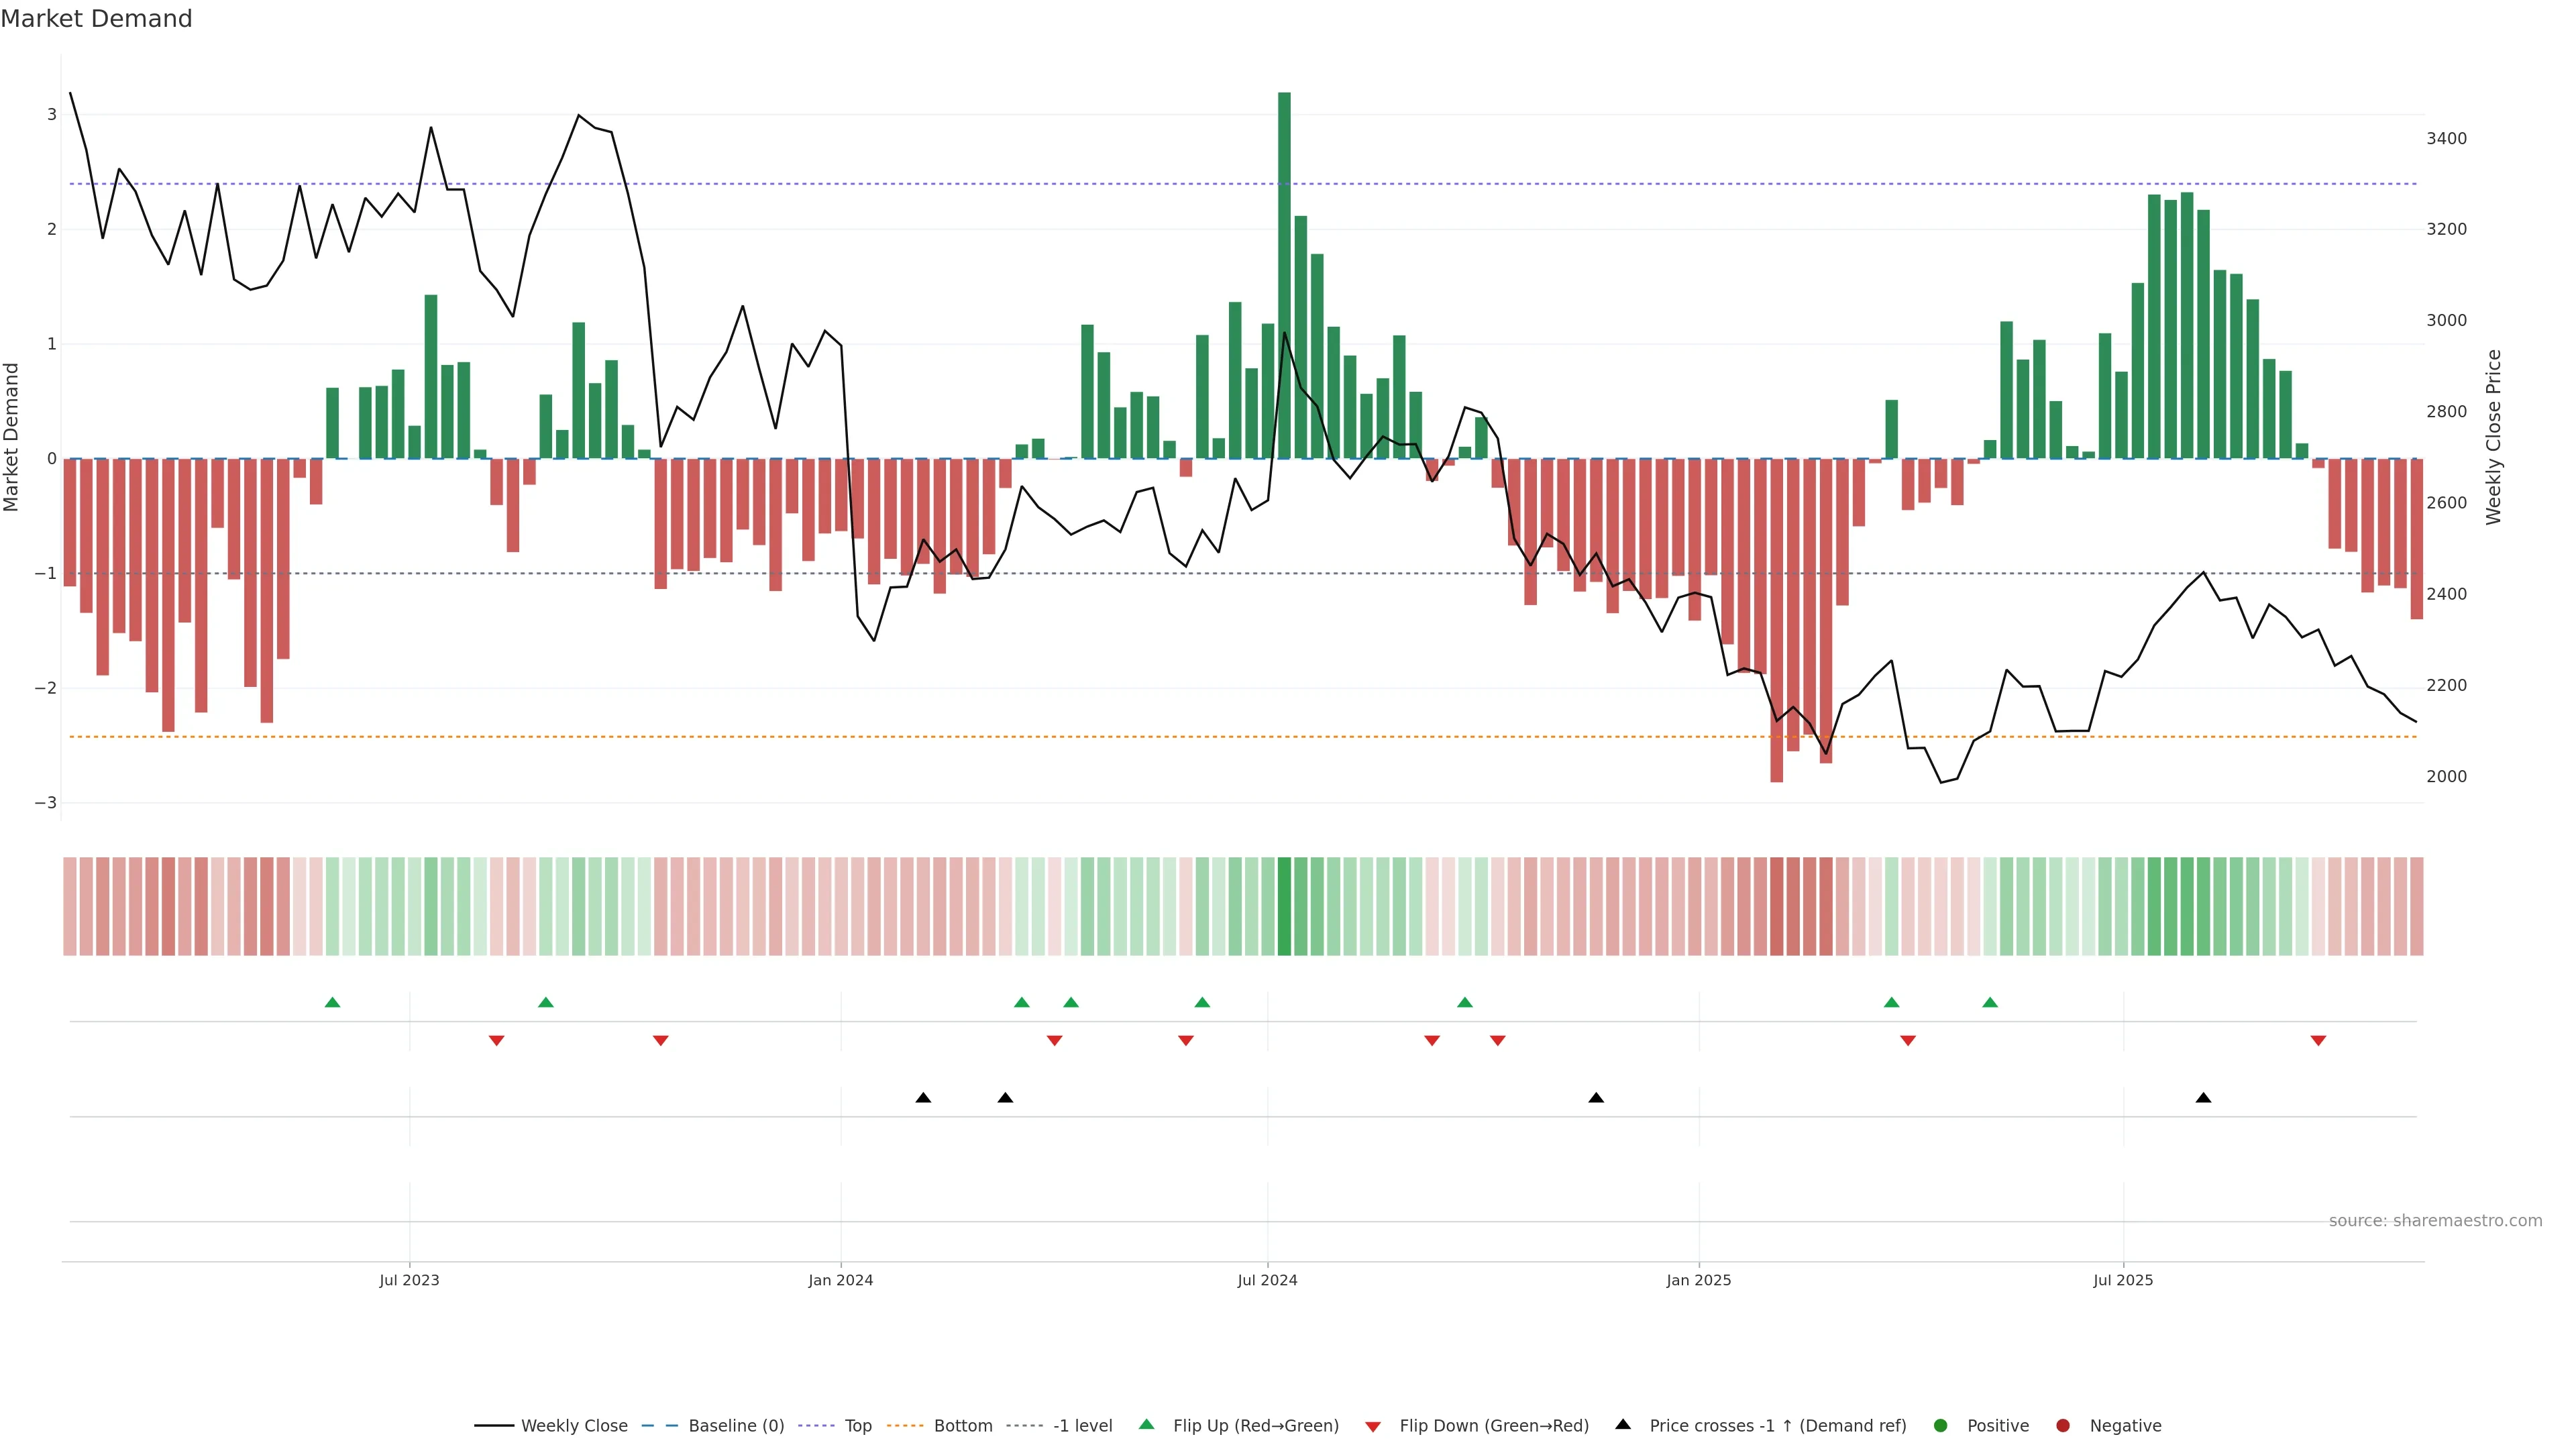This screenshot has height=1449, width=2576.
Task: Click the Flip Up green triangle legend icon
Action: click(x=1147, y=1425)
